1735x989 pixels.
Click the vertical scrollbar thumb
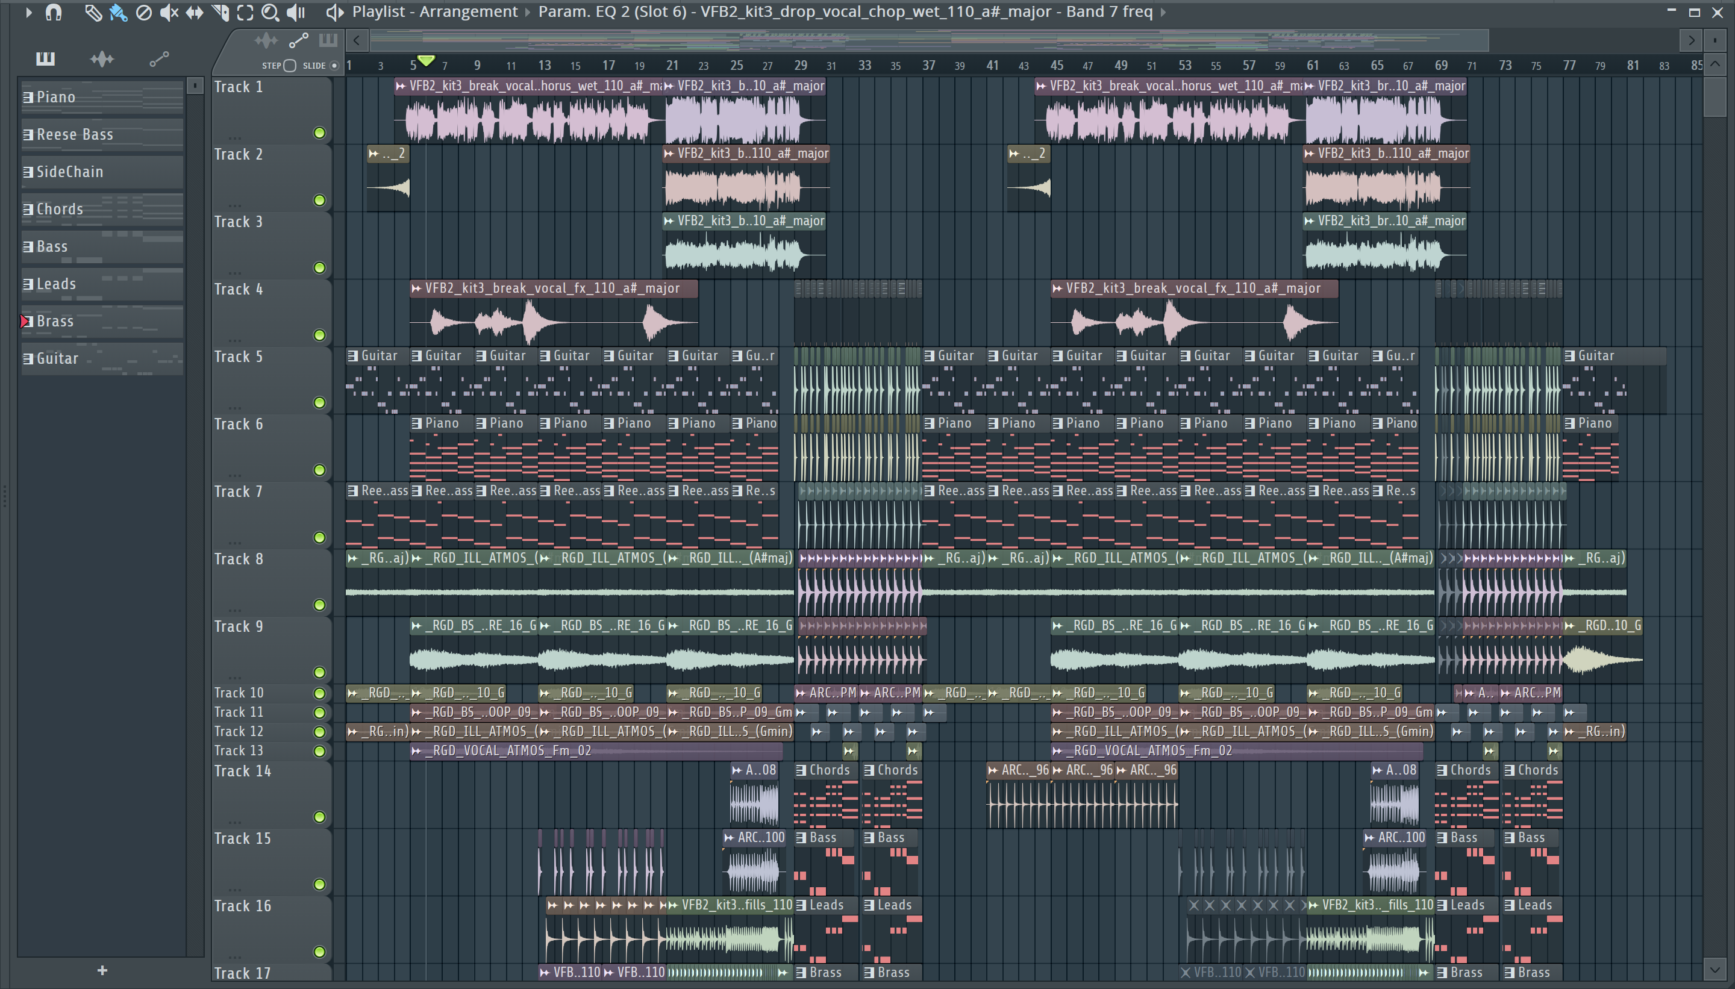coord(1715,96)
